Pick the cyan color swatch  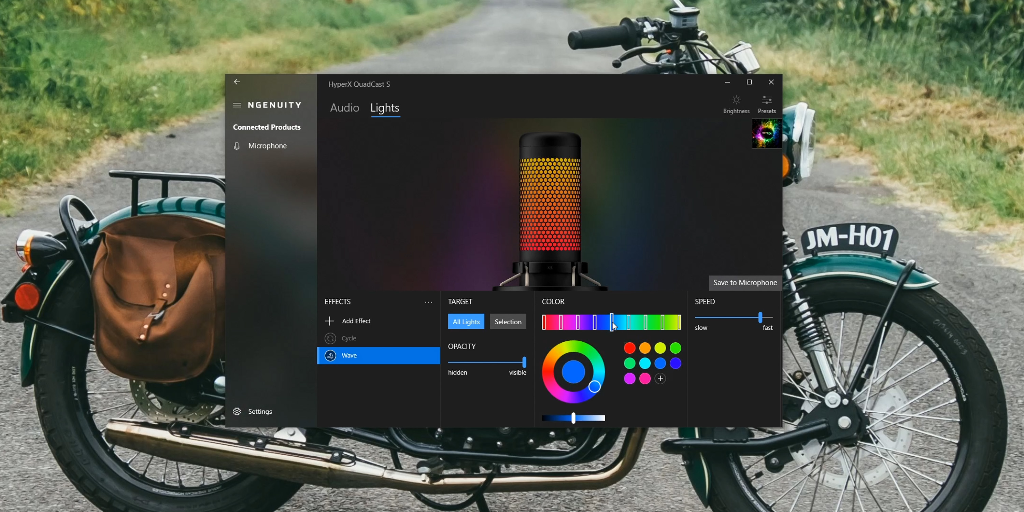pos(645,363)
